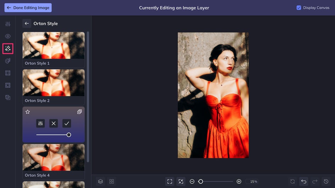Open the frames tab in sidebar

pyautogui.click(x=8, y=73)
